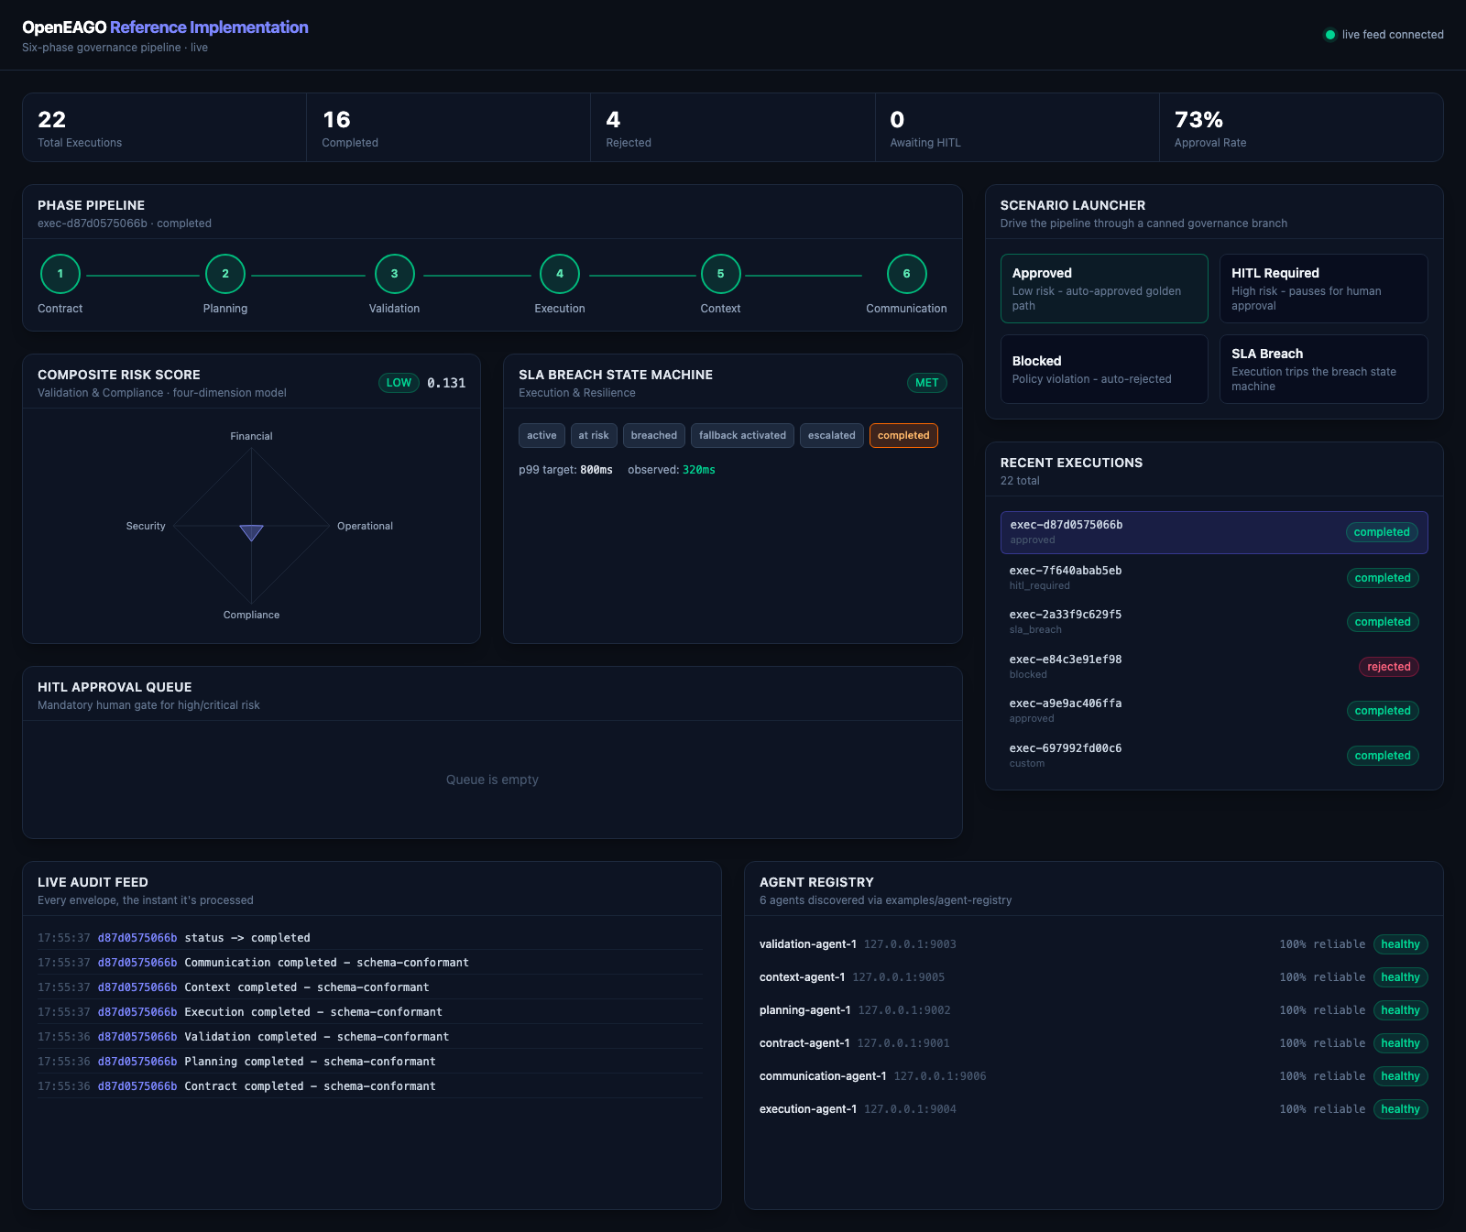Click the 'Queue is empty' message

(x=492, y=780)
